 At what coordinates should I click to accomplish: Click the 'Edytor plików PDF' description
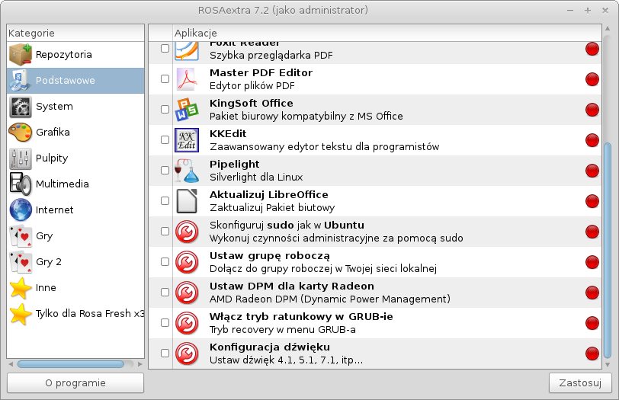(252, 86)
